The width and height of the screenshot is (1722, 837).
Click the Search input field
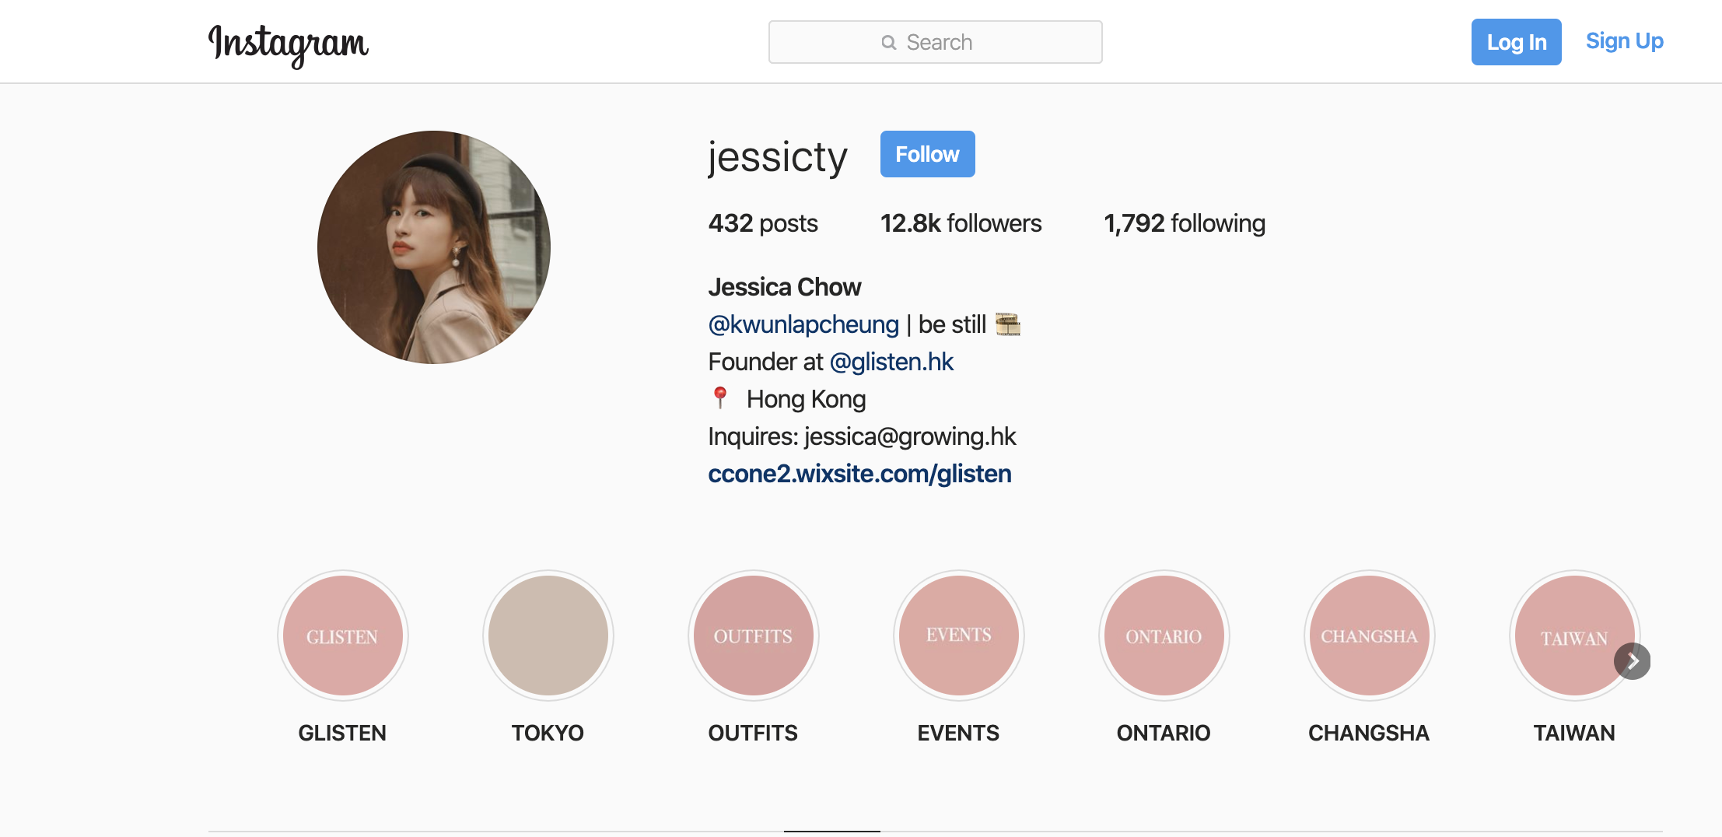935,42
